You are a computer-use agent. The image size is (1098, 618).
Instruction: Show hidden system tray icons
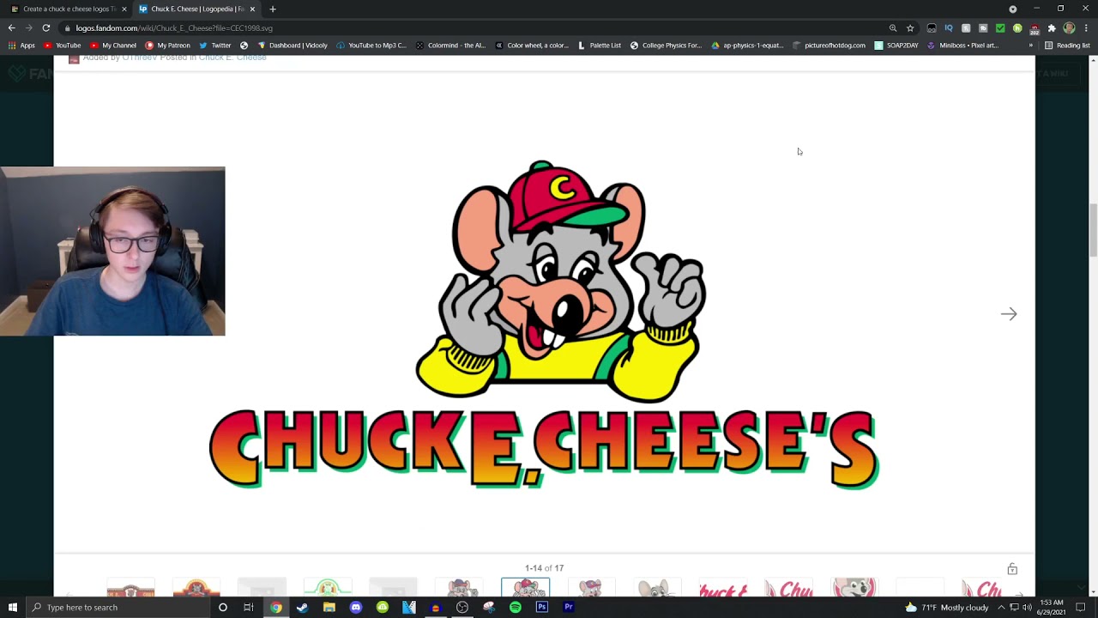[1000, 608]
